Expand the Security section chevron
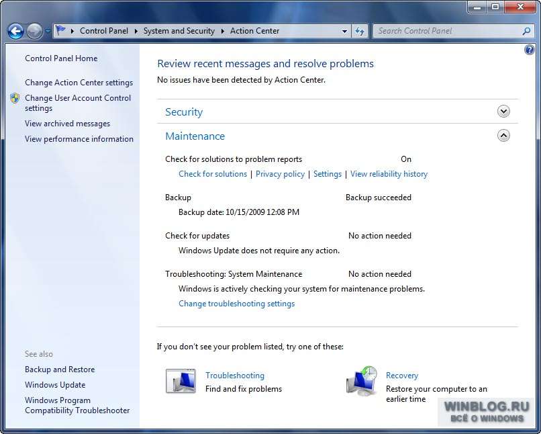 coord(503,111)
